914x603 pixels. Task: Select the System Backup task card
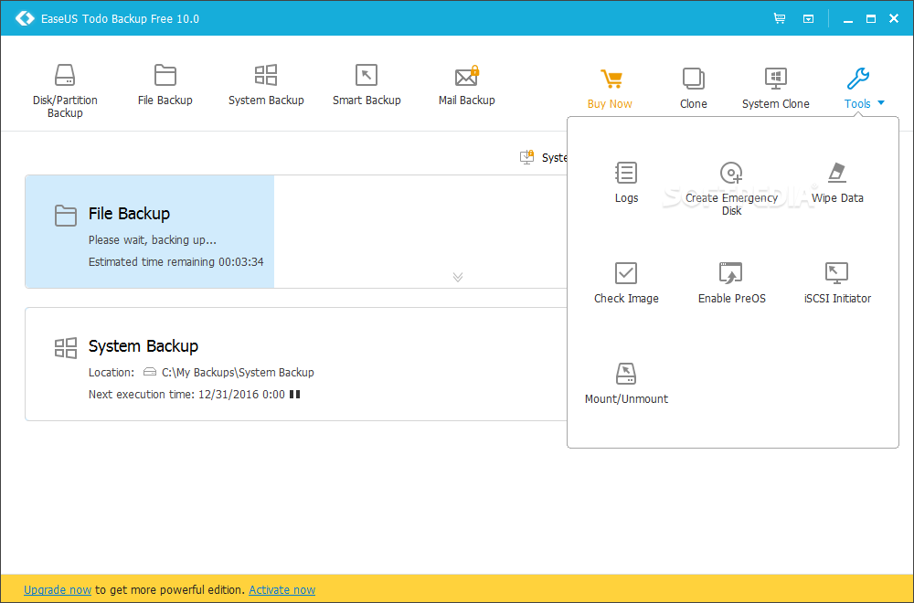pos(296,364)
